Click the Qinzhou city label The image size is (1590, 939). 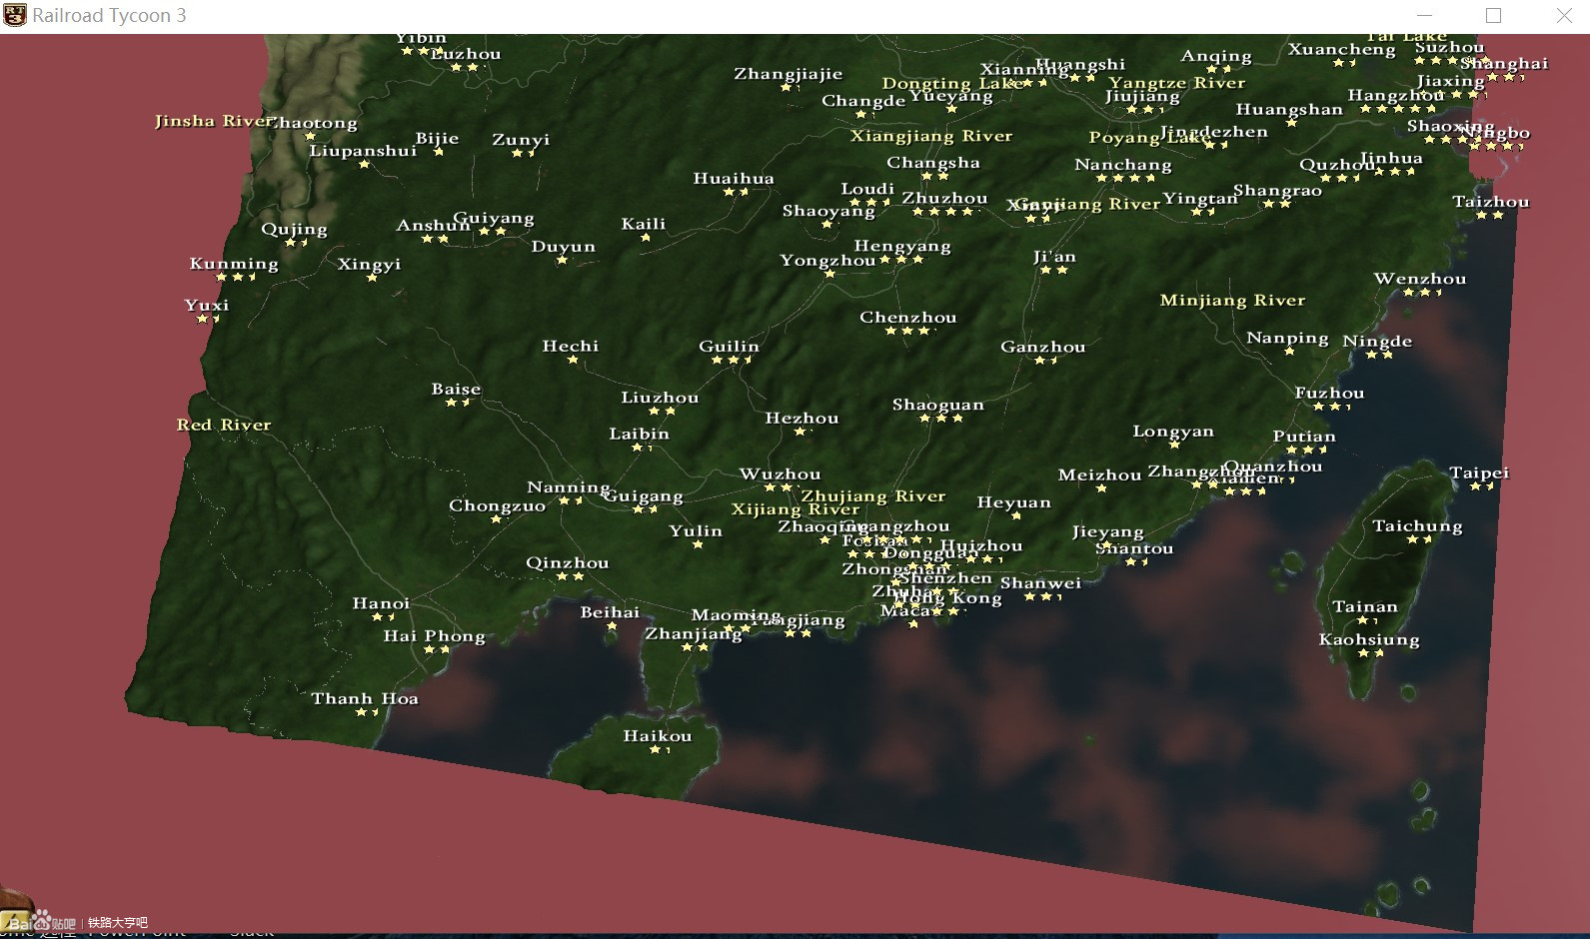(567, 563)
